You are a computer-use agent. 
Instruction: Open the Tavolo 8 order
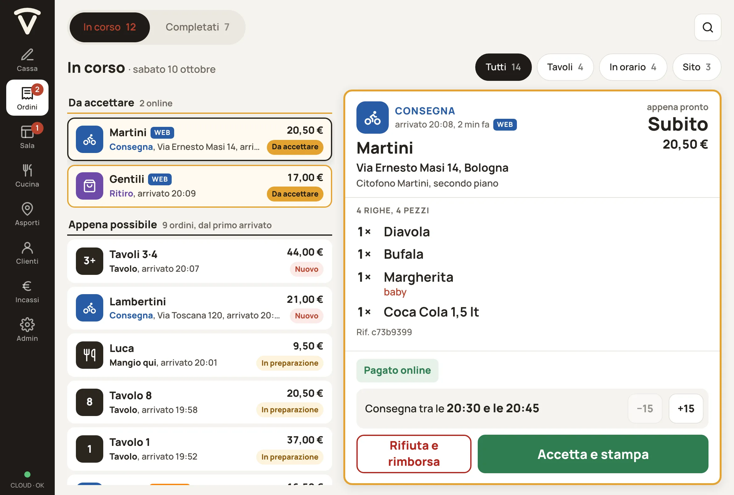tap(200, 402)
